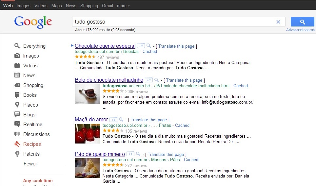Translate the Chocolate quente especial page
This screenshot has width=316, height=186.
coord(176,46)
